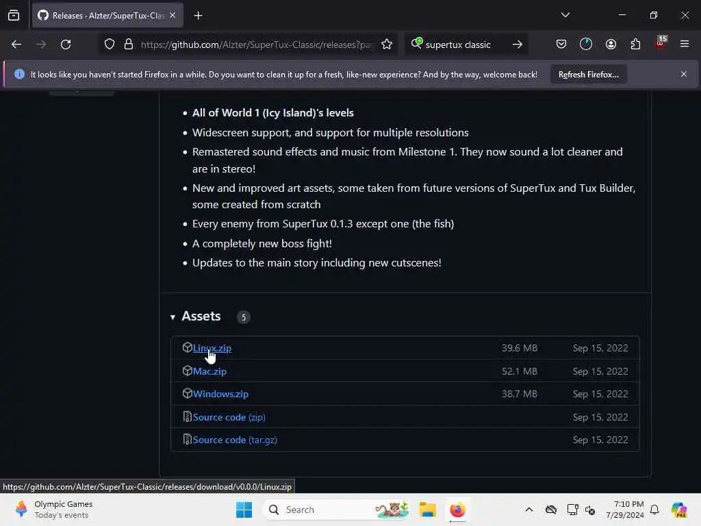The height and width of the screenshot is (526, 701).
Task: Reload the current GitHub page
Action: [x=66, y=45]
